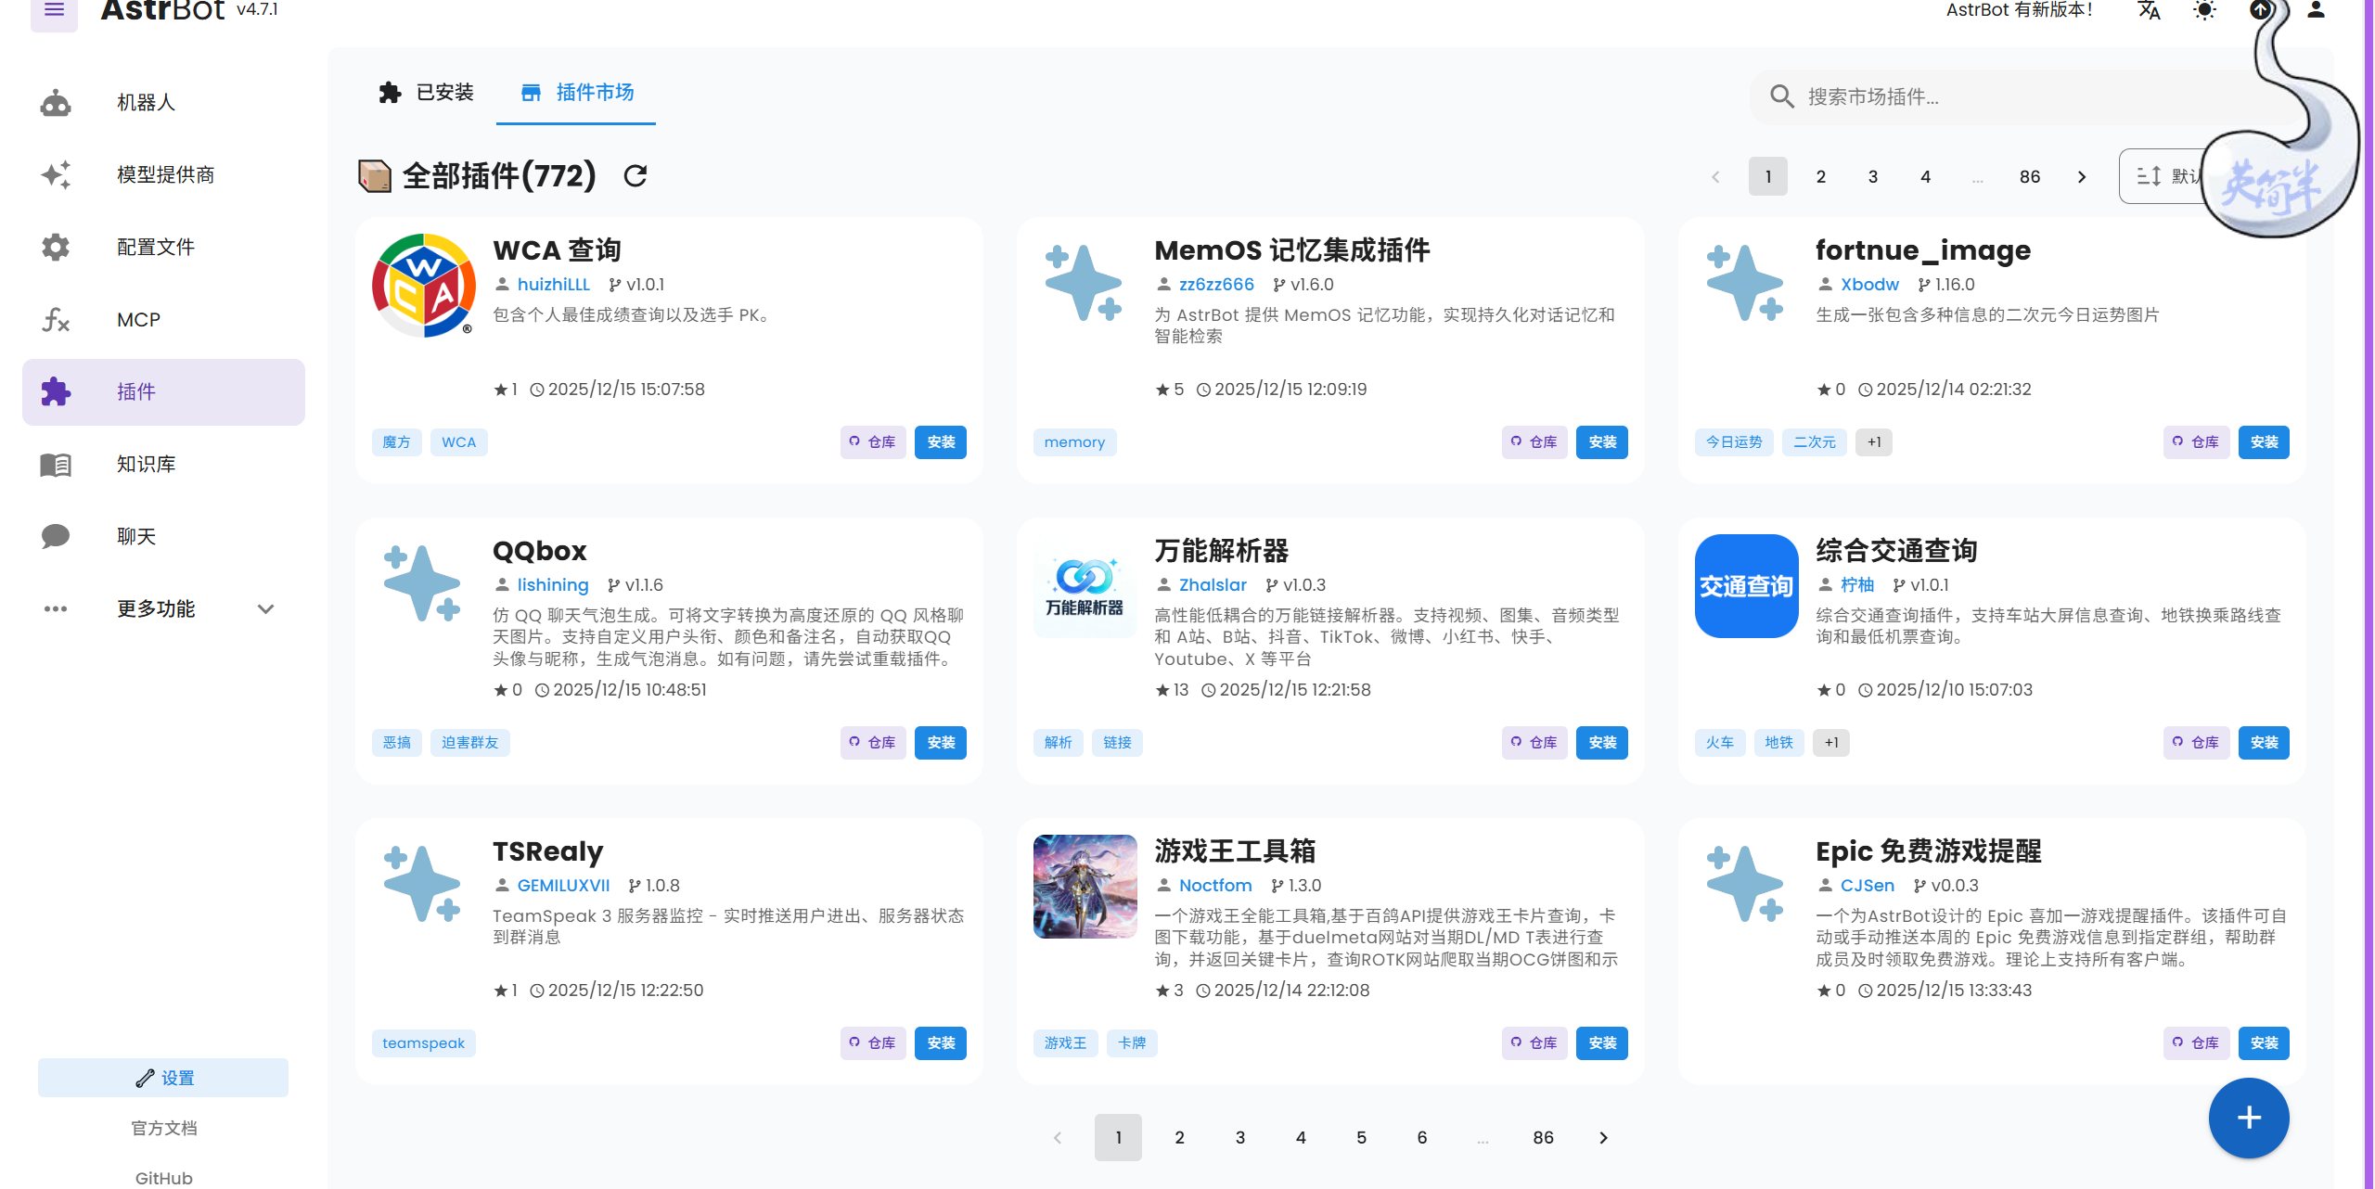
Task: Install the TSRealy plugin
Action: [941, 1043]
